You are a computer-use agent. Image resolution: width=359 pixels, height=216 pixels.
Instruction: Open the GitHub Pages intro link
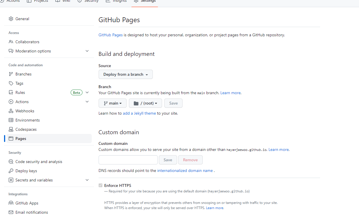coord(111,35)
